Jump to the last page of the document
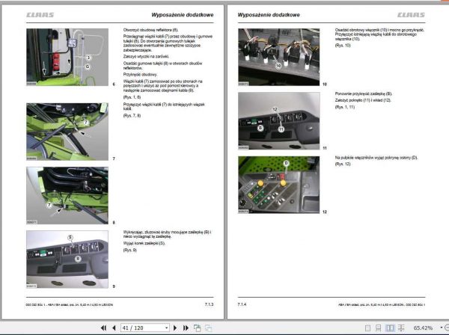 tap(186, 328)
